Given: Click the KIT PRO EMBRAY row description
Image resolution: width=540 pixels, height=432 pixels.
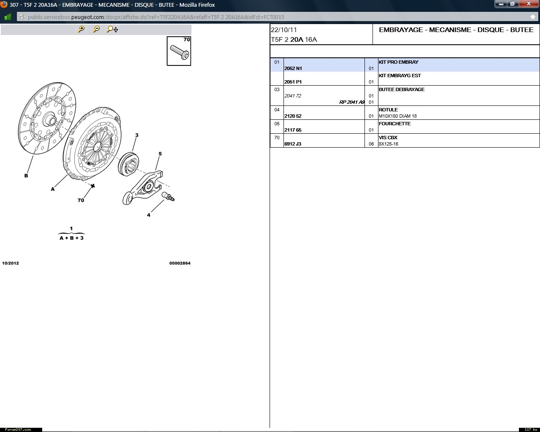Looking at the screenshot, I should [398, 62].
